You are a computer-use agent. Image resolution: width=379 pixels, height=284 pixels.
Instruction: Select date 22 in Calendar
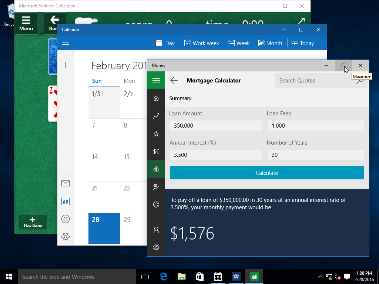coord(134,197)
